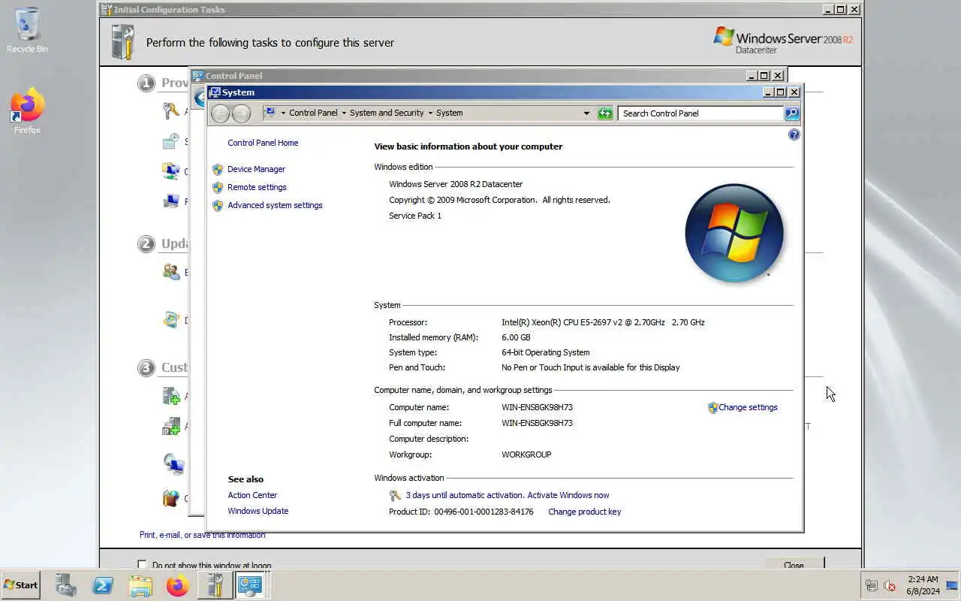Select Control Panel in the breadcrumb
This screenshot has height=601, width=961.
point(313,113)
